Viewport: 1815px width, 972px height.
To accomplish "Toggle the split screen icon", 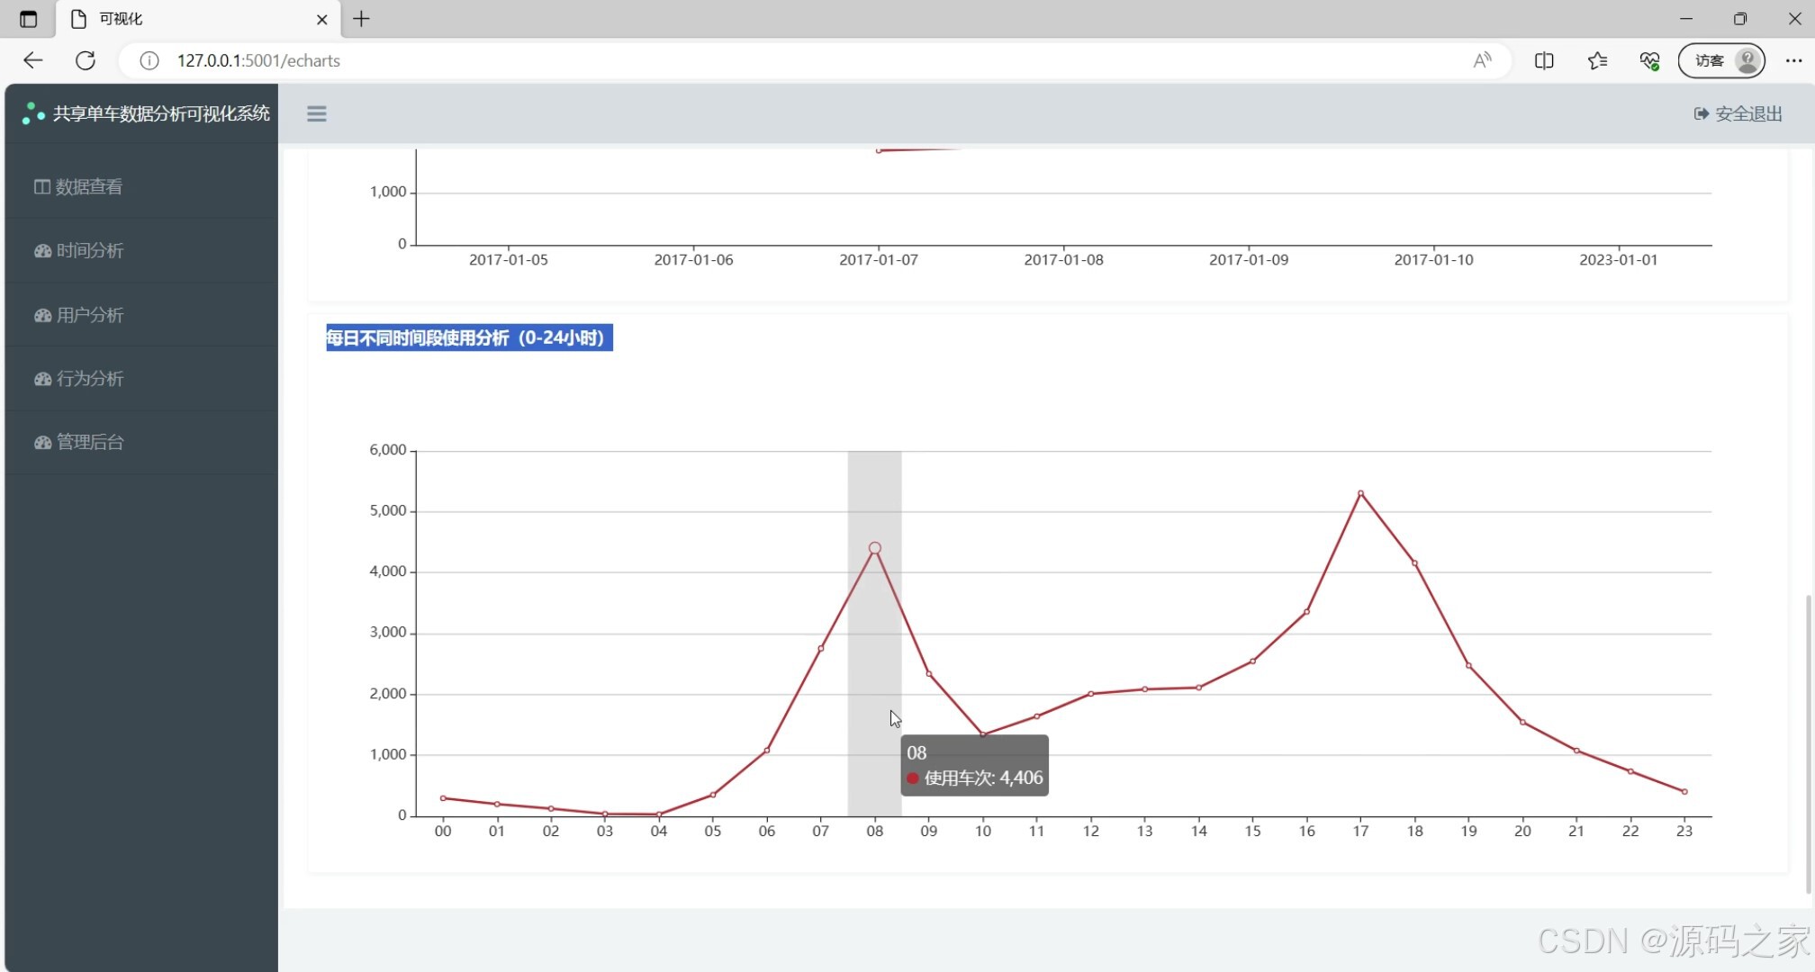I will pyautogui.click(x=1544, y=60).
